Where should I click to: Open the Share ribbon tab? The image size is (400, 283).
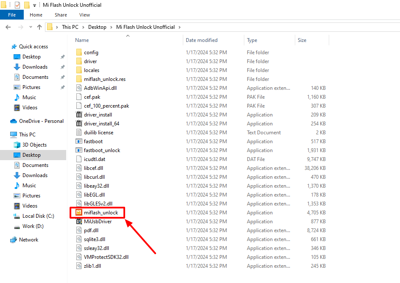[x=61, y=15]
